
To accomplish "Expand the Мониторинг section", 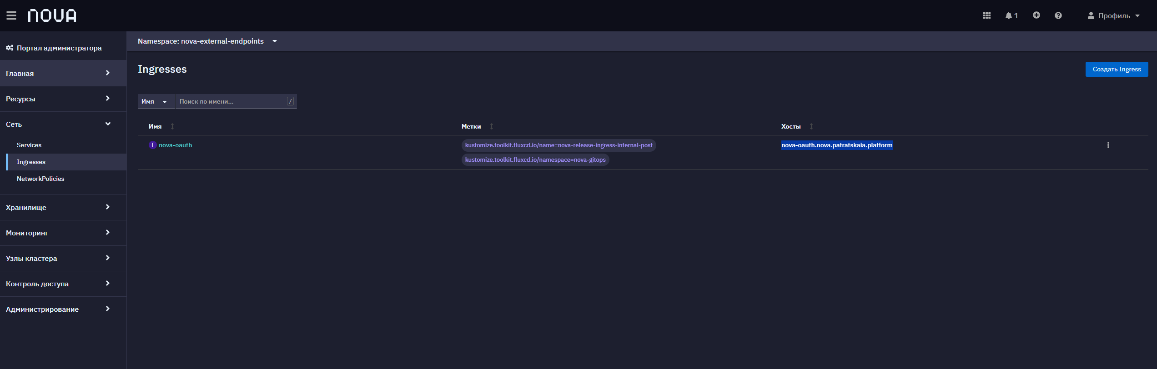I will click(x=63, y=233).
